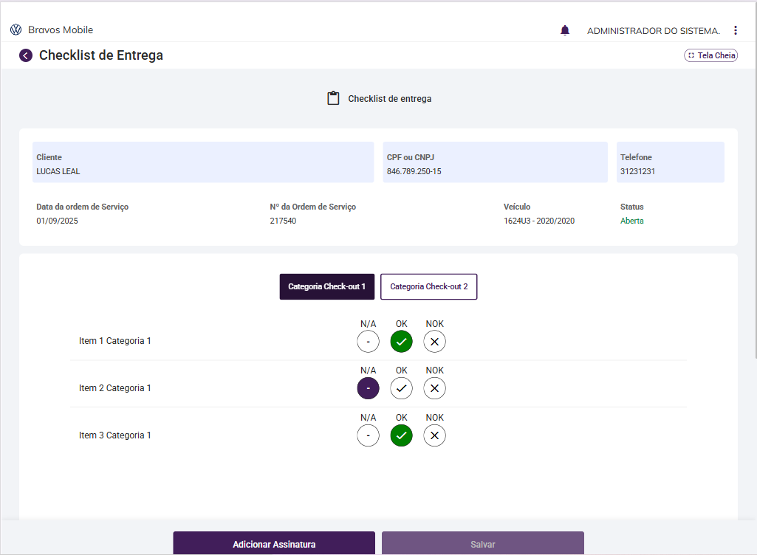This screenshot has height=555, width=757.
Task: Open the notifications bell
Action: [x=565, y=30]
